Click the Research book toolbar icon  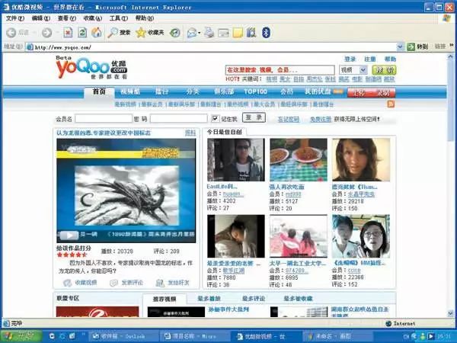point(251,33)
